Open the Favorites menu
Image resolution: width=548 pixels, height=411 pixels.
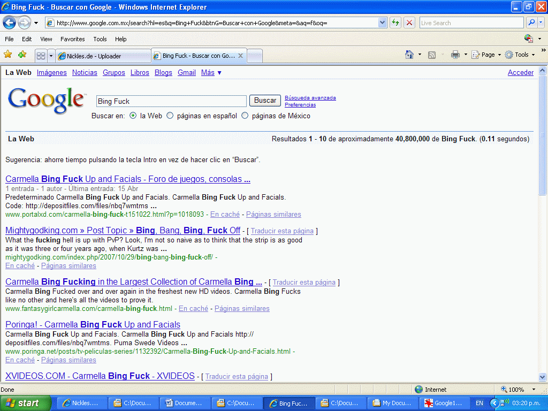pos(72,39)
